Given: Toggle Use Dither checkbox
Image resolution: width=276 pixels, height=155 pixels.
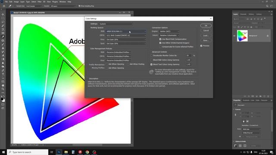Looking at the screenshot, I should 160,43.
